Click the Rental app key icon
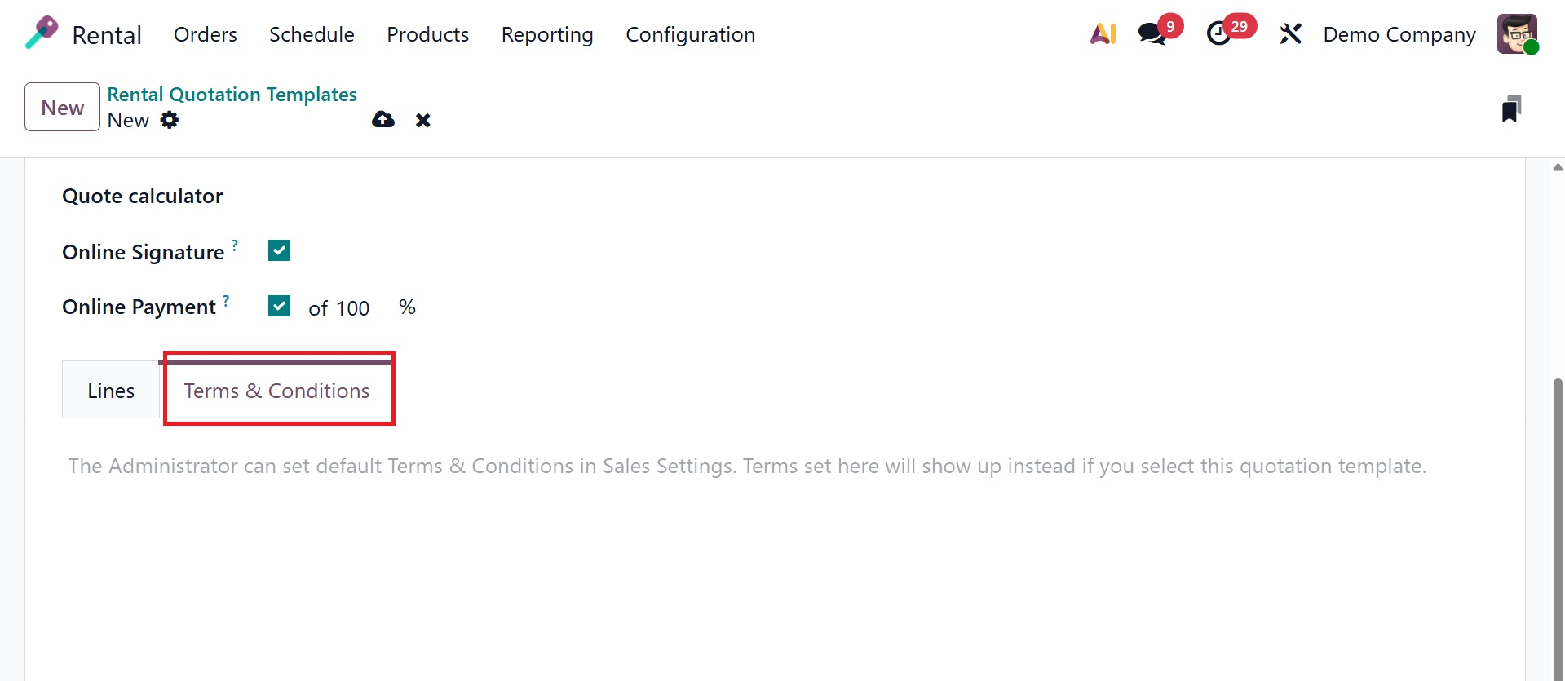The height and width of the screenshot is (681, 1565). coord(42,33)
